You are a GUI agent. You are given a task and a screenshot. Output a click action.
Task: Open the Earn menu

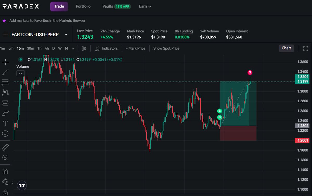pos(145,6)
